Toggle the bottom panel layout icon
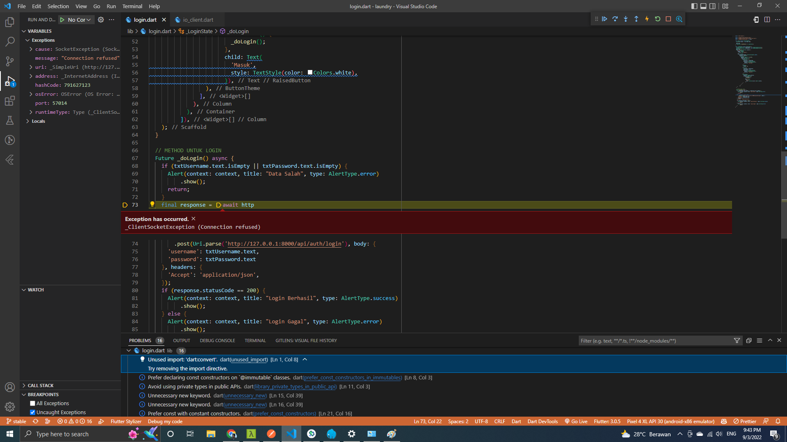 pyautogui.click(x=703, y=6)
